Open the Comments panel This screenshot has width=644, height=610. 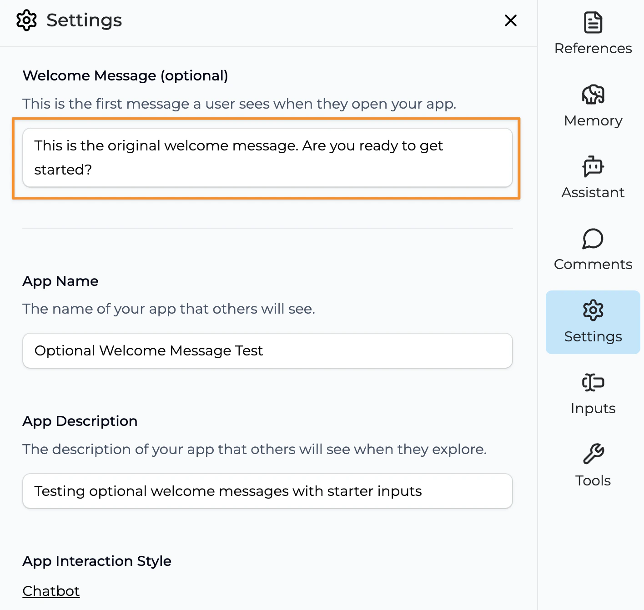point(593,250)
